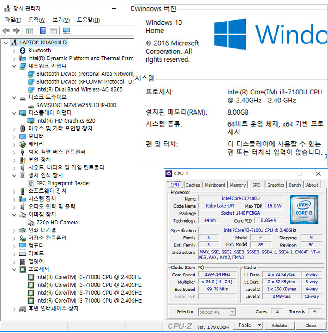Click the show/hide console tree toolbar icon

coord(30,31)
